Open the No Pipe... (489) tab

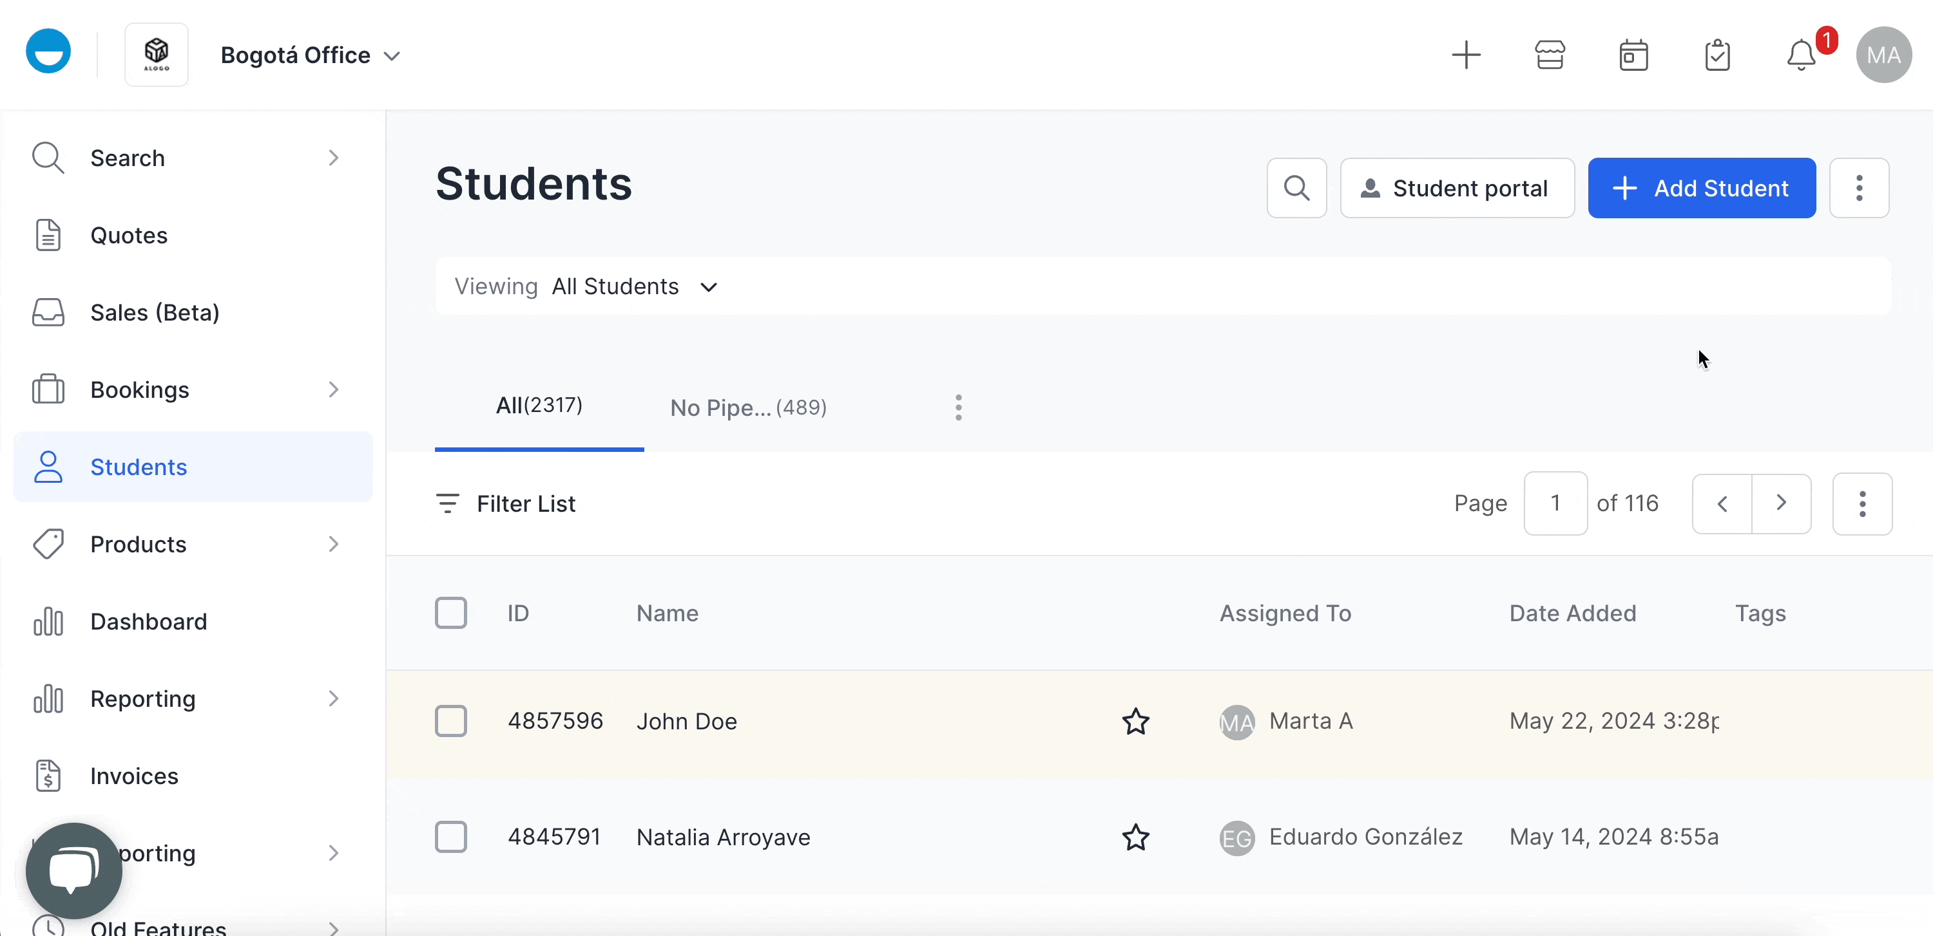point(748,407)
